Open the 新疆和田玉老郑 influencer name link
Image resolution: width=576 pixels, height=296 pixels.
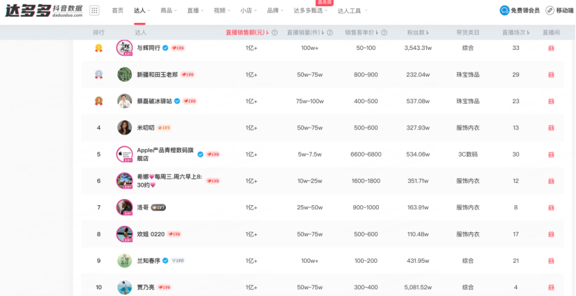pyautogui.click(x=157, y=74)
